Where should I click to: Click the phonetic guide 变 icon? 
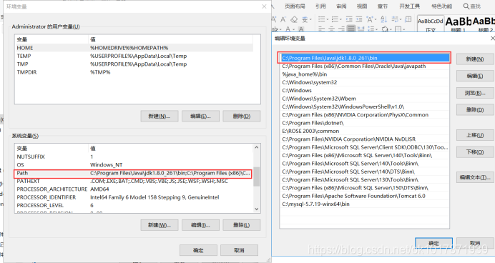pyautogui.click(x=305, y=19)
